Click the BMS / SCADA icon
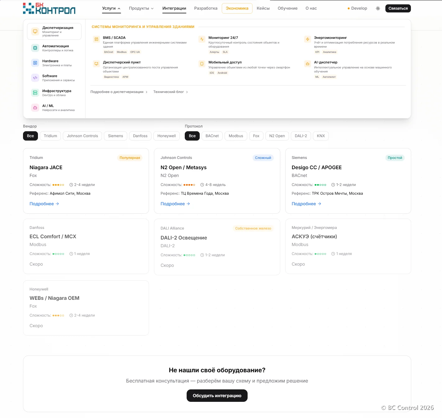The height and width of the screenshot is (418, 442). [96, 39]
